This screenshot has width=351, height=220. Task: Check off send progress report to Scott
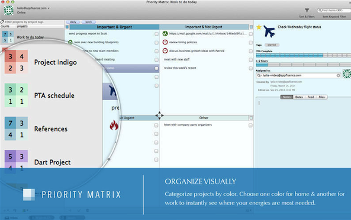156,34
